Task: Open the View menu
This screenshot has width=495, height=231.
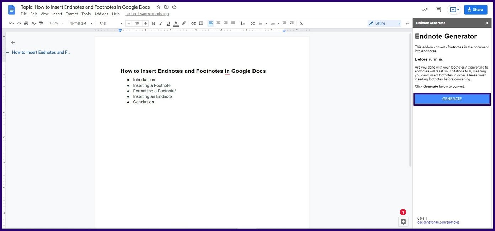Action: pos(44,14)
